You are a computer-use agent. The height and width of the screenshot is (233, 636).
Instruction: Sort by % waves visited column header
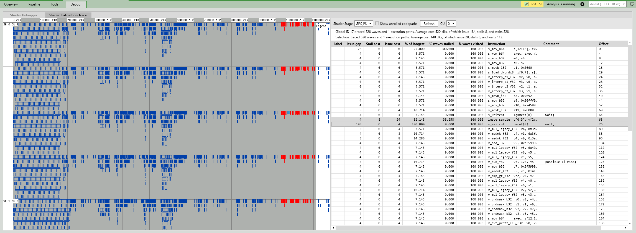click(x=471, y=44)
